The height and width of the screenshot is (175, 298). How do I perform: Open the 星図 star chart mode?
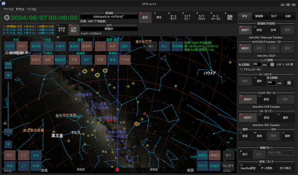(x=145, y=18)
